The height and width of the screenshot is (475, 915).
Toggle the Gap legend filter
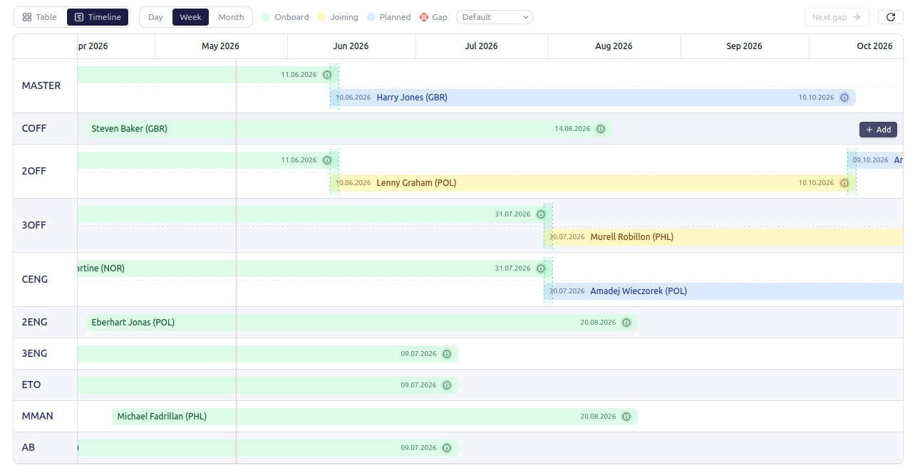(434, 17)
